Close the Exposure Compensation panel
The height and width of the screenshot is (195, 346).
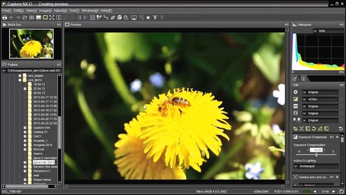[337, 137]
